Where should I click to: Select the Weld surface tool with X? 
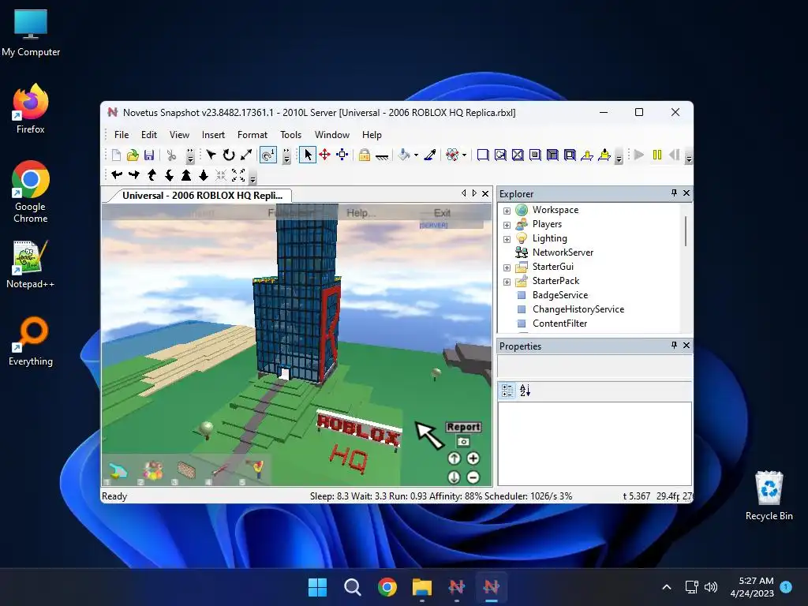coord(518,155)
